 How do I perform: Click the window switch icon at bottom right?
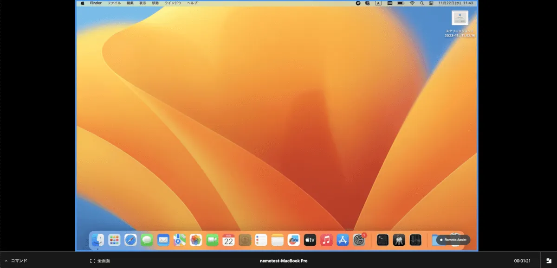pos(549,261)
